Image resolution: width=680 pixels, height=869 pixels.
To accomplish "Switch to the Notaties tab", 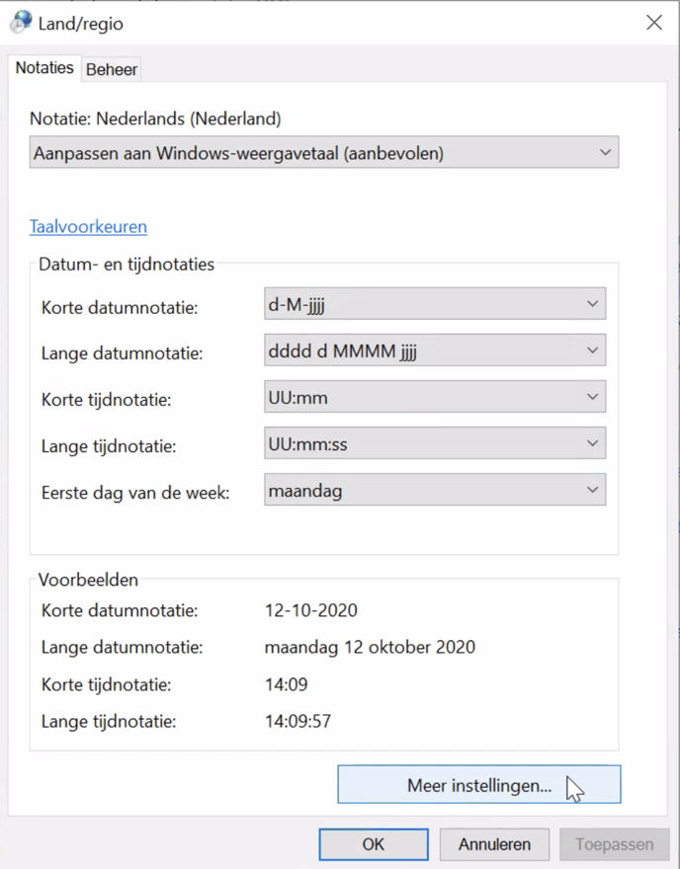I will click(44, 68).
